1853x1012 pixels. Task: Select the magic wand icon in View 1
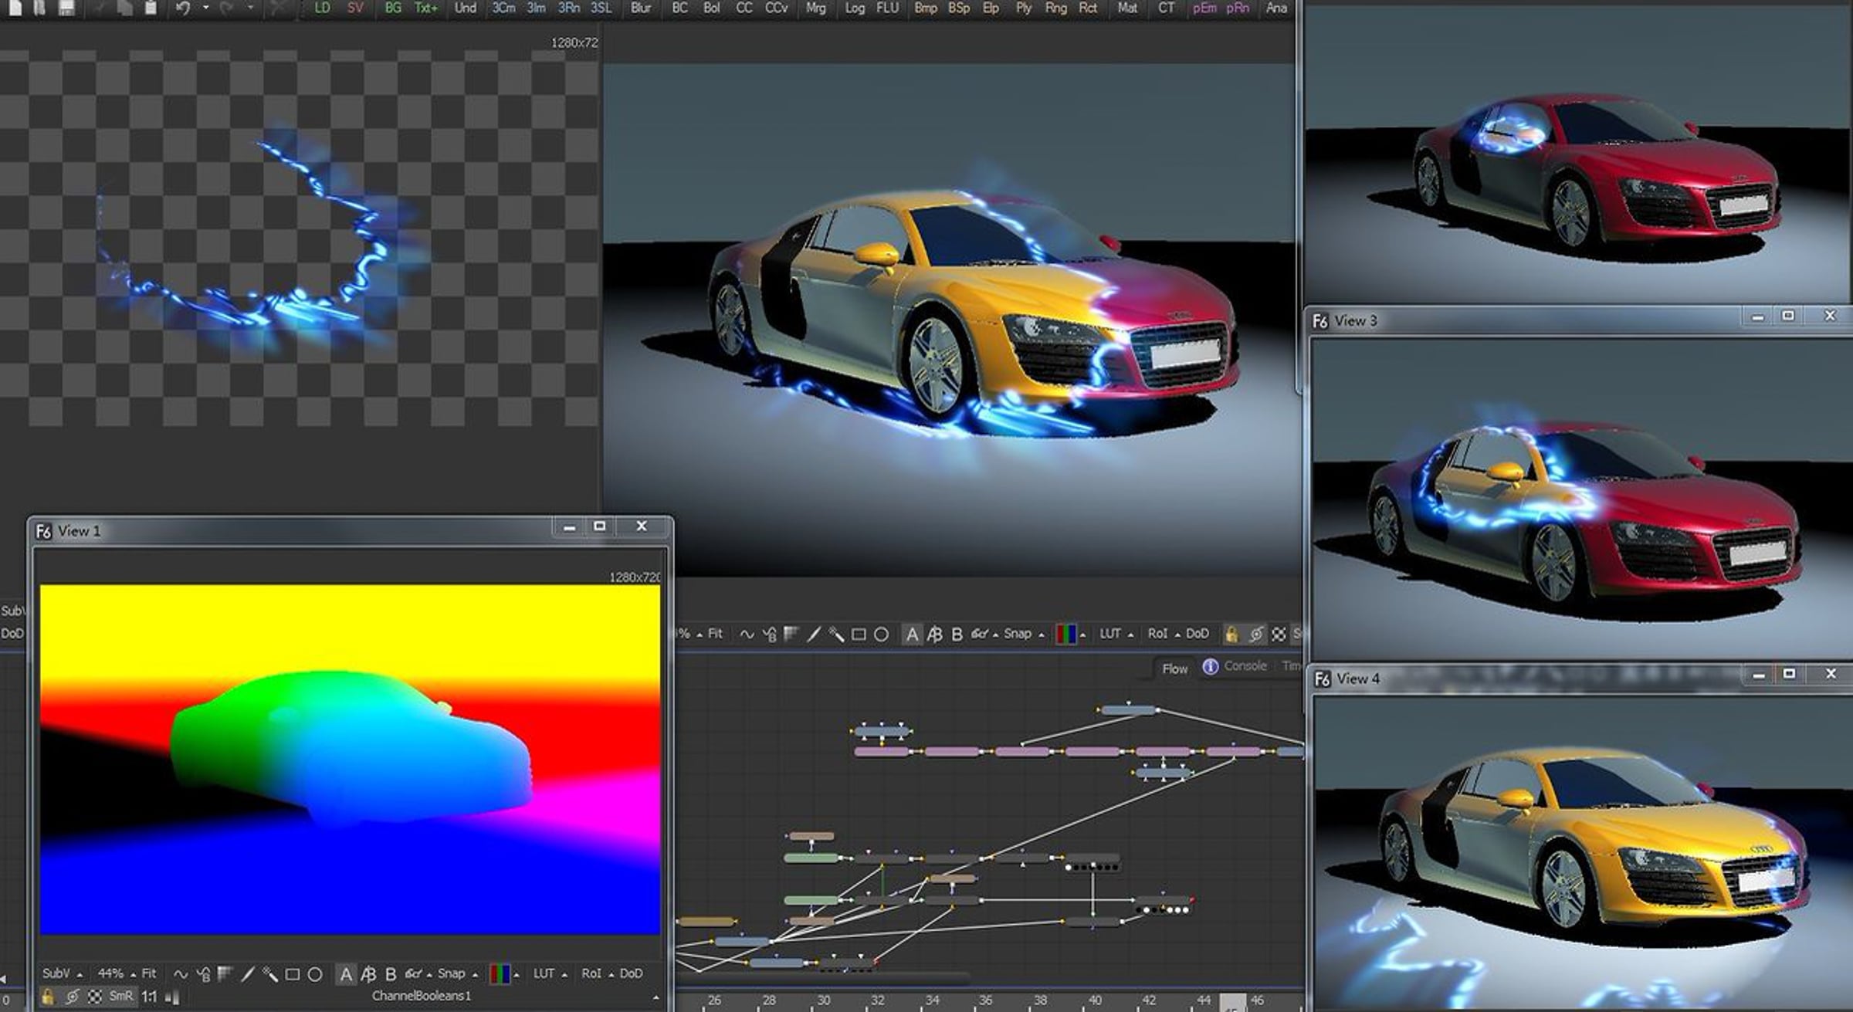point(270,974)
